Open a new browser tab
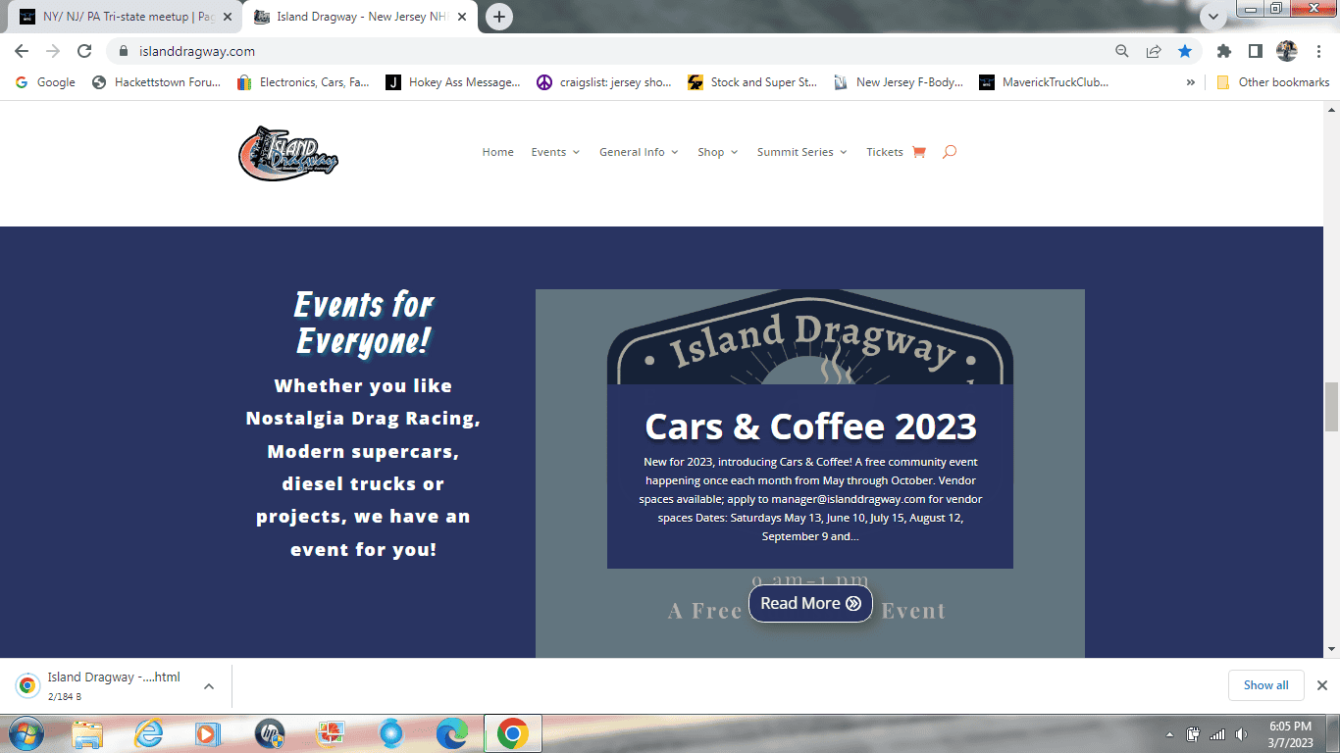 499,17
